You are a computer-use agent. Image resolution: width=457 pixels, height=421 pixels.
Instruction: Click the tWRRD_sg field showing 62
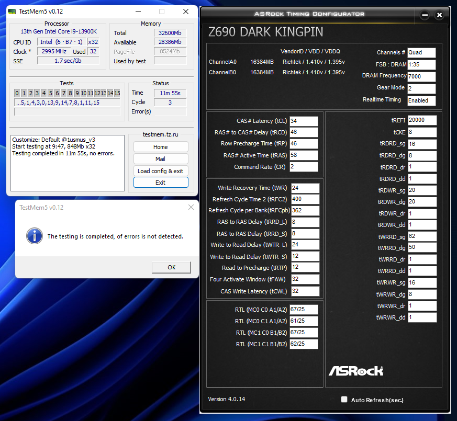click(x=422, y=236)
